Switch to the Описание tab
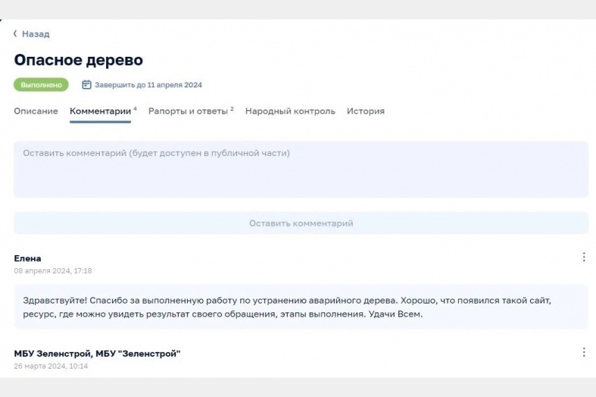The height and width of the screenshot is (397, 596). point(36,112)
